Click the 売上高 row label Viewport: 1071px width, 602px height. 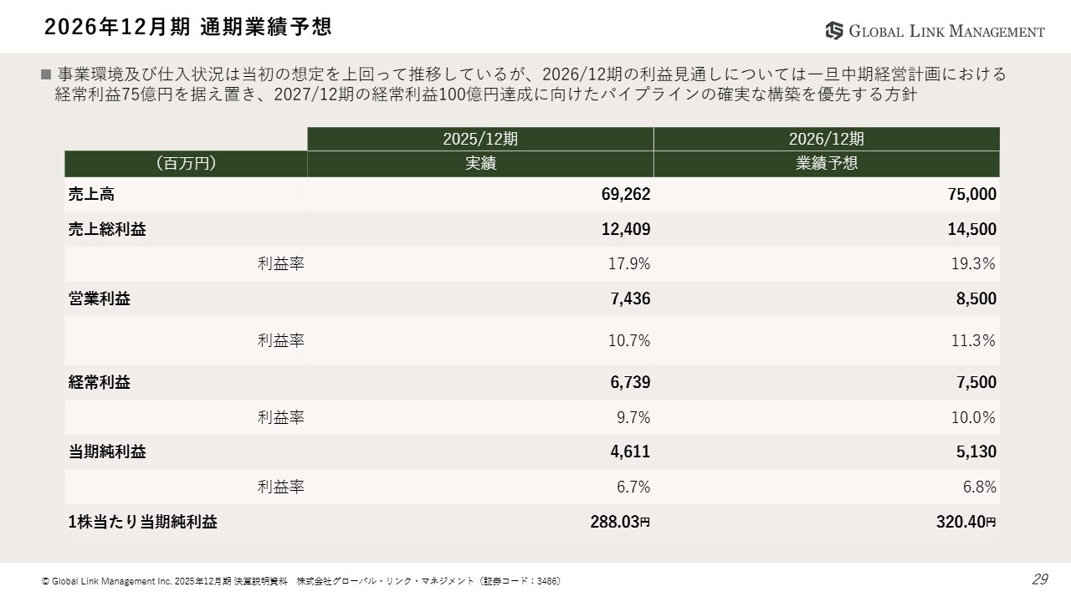[x=92, y=195]
